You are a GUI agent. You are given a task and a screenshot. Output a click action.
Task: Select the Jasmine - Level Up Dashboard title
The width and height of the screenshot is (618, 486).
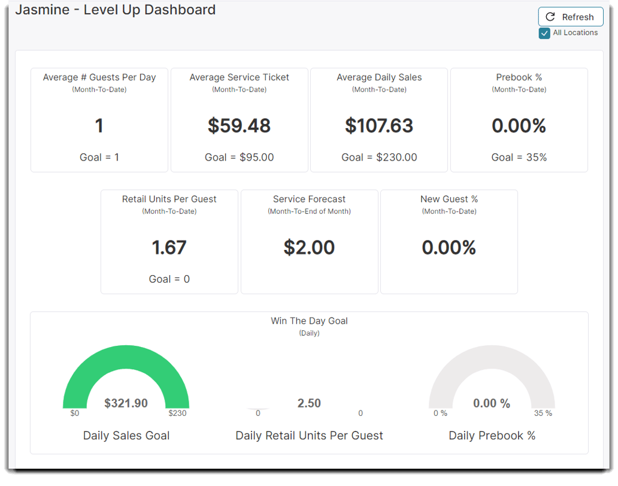115,10
